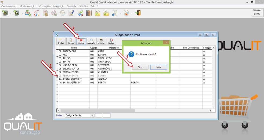
Task: Click first empty field next to Ordem
Action: (x=99, y=116)
